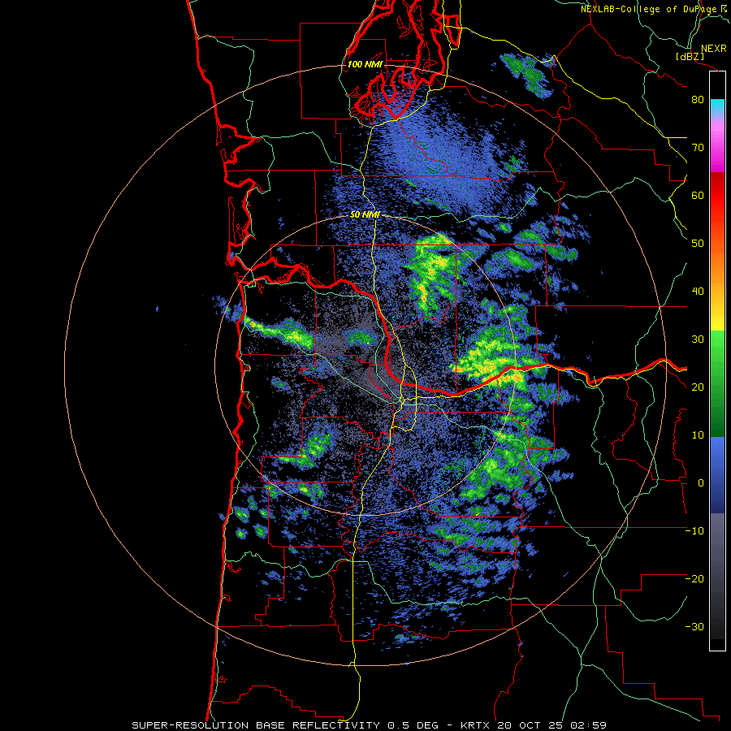Click the 70 dBZ scale value
Screen dimensions: 731x731
[x=698, y=148]
